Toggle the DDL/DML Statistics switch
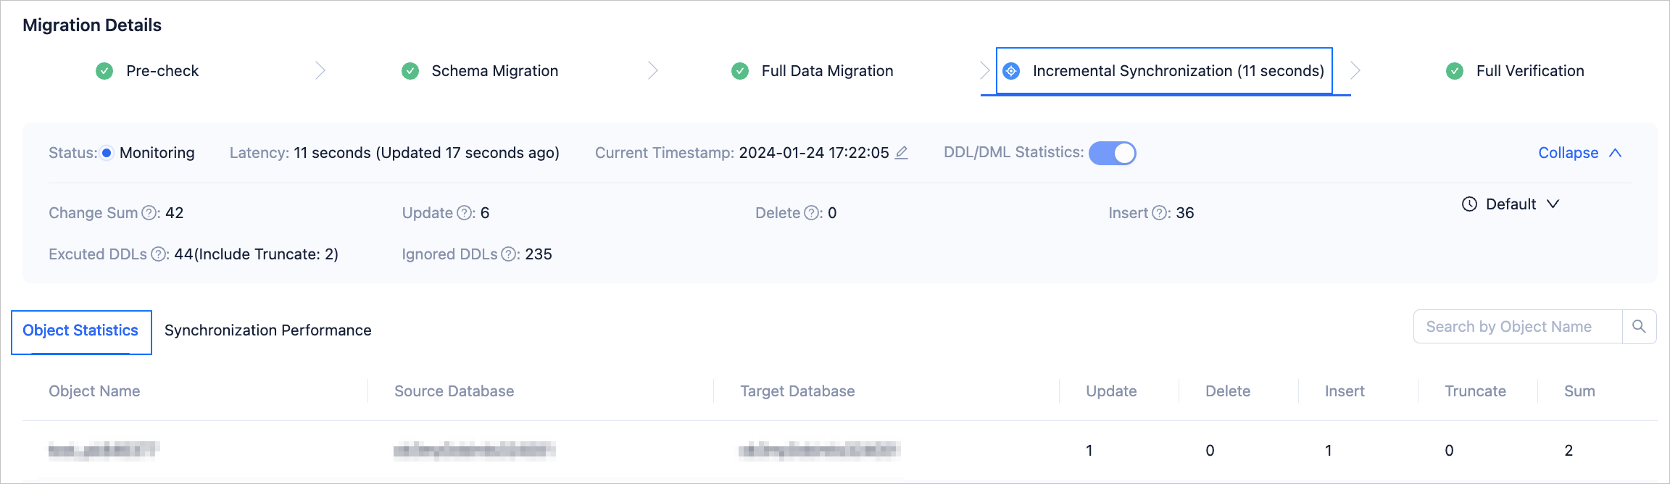Image resolution: width=1670 pixels, height=484 pixels. point(1113,153)
